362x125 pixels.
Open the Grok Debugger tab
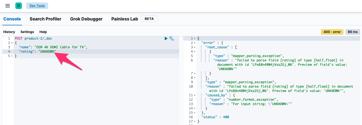coord(86,19)
